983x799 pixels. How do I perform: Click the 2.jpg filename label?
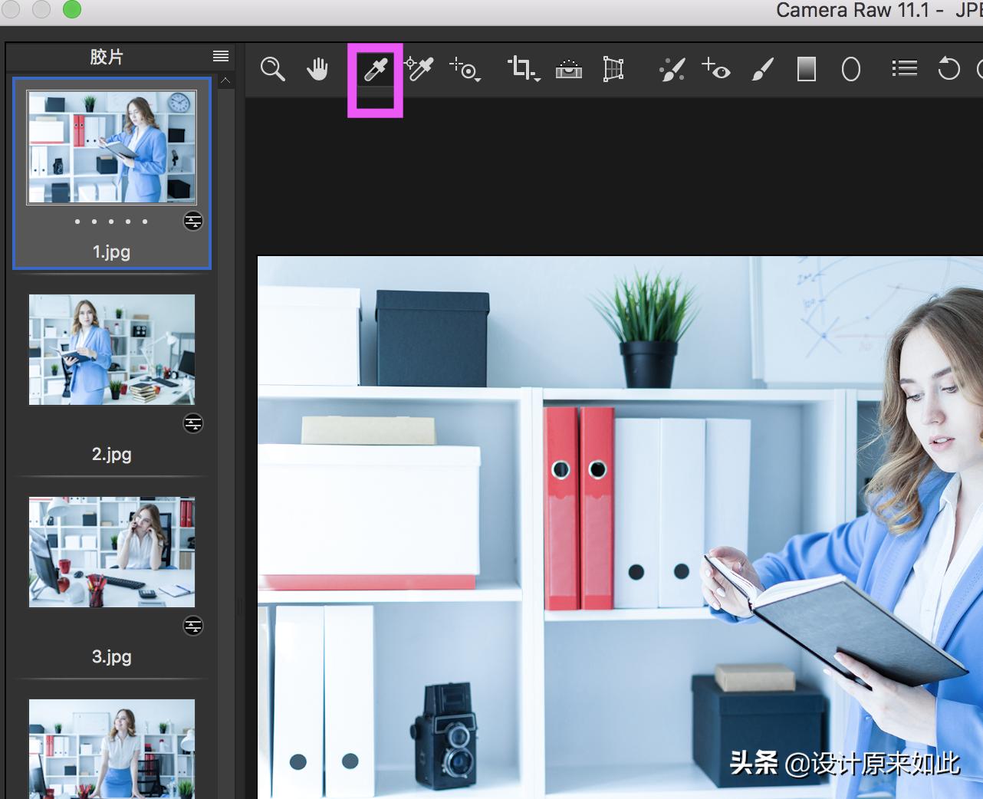tap(112, 454)
